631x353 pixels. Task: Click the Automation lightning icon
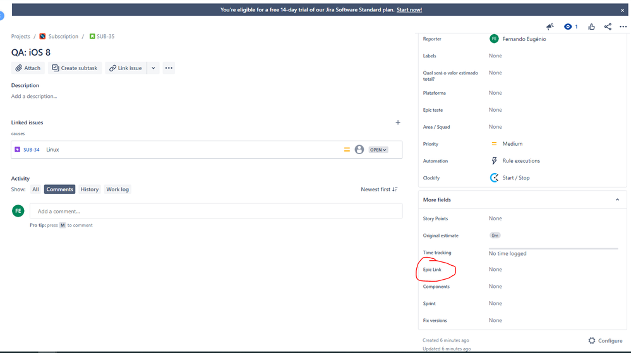tap(494, 160)
